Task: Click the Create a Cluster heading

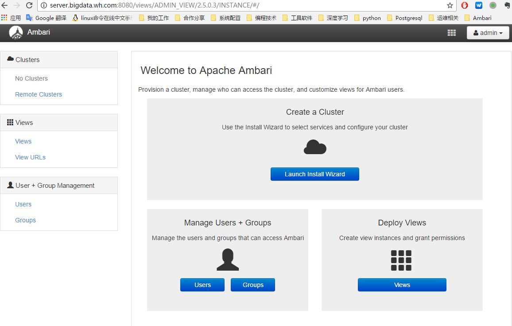Action: 315,112
